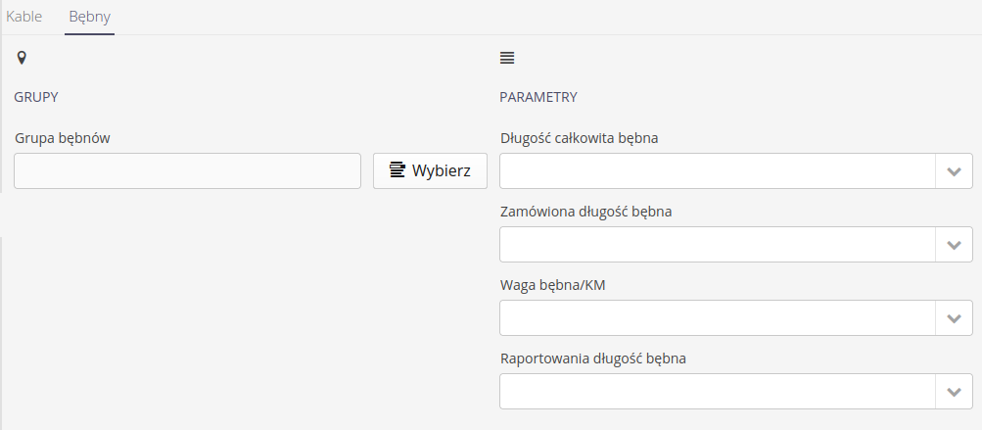Switch to the Kable tab
Screen dimensions: 982x430
tap(23, 18)
